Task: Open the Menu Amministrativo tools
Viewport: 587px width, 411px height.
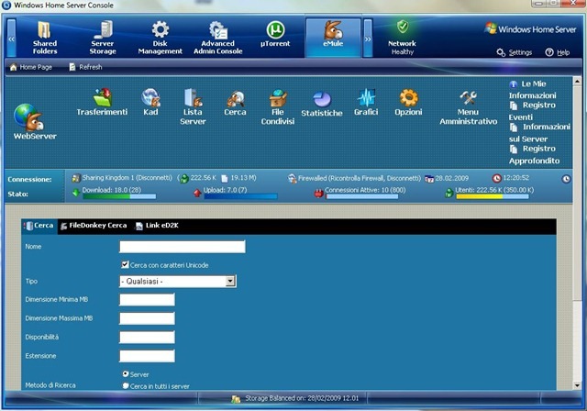Action: coord(469,108)
